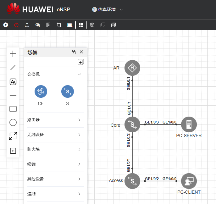The image size is (216, 204).
Task: Select the rectangle shape tool
Action: tap(13, 109)
